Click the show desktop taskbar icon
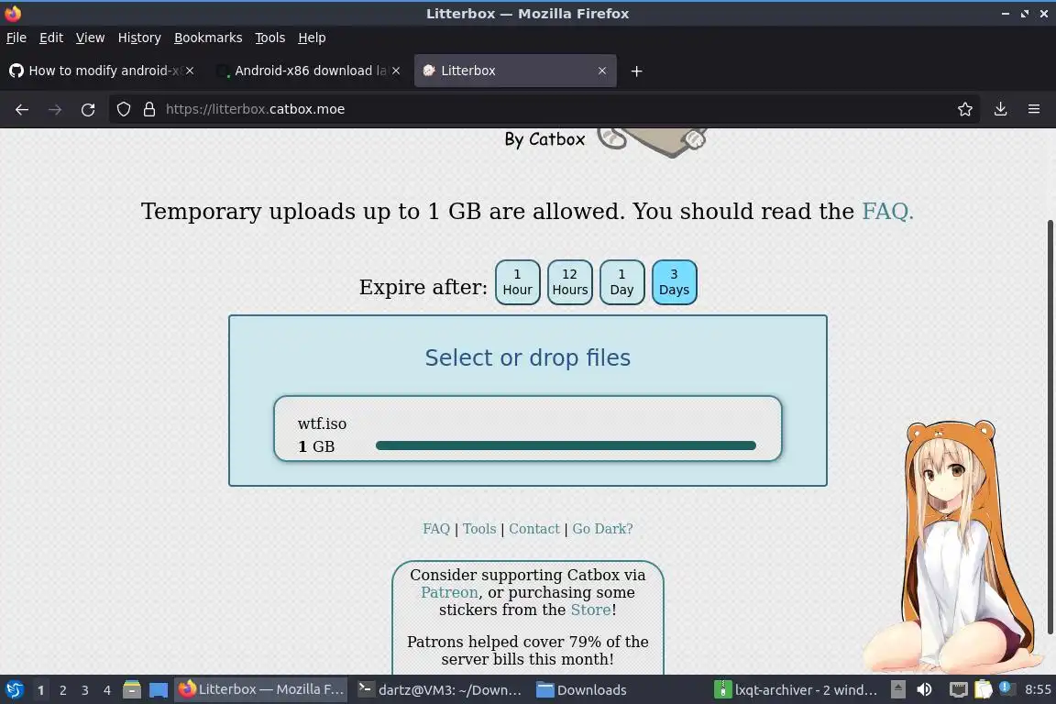The height and width of the screenshot is (704, 1056). [x=159, y=690]
